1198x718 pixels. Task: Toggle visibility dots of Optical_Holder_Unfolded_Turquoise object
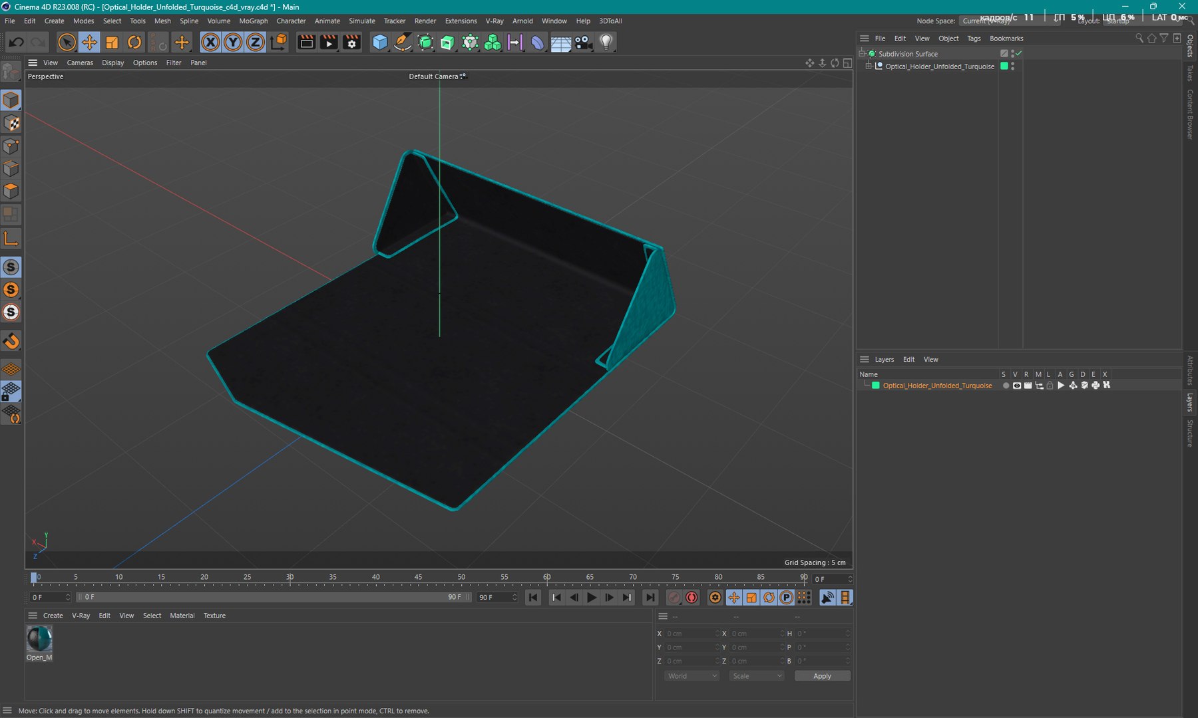tap(1013, 66)
